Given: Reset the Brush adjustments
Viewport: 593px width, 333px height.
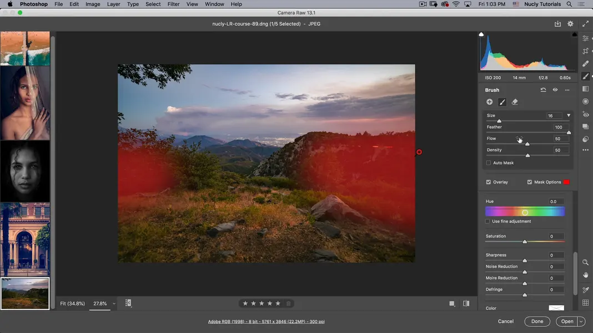Looking at the screenshot, I should tap(543, 90).
